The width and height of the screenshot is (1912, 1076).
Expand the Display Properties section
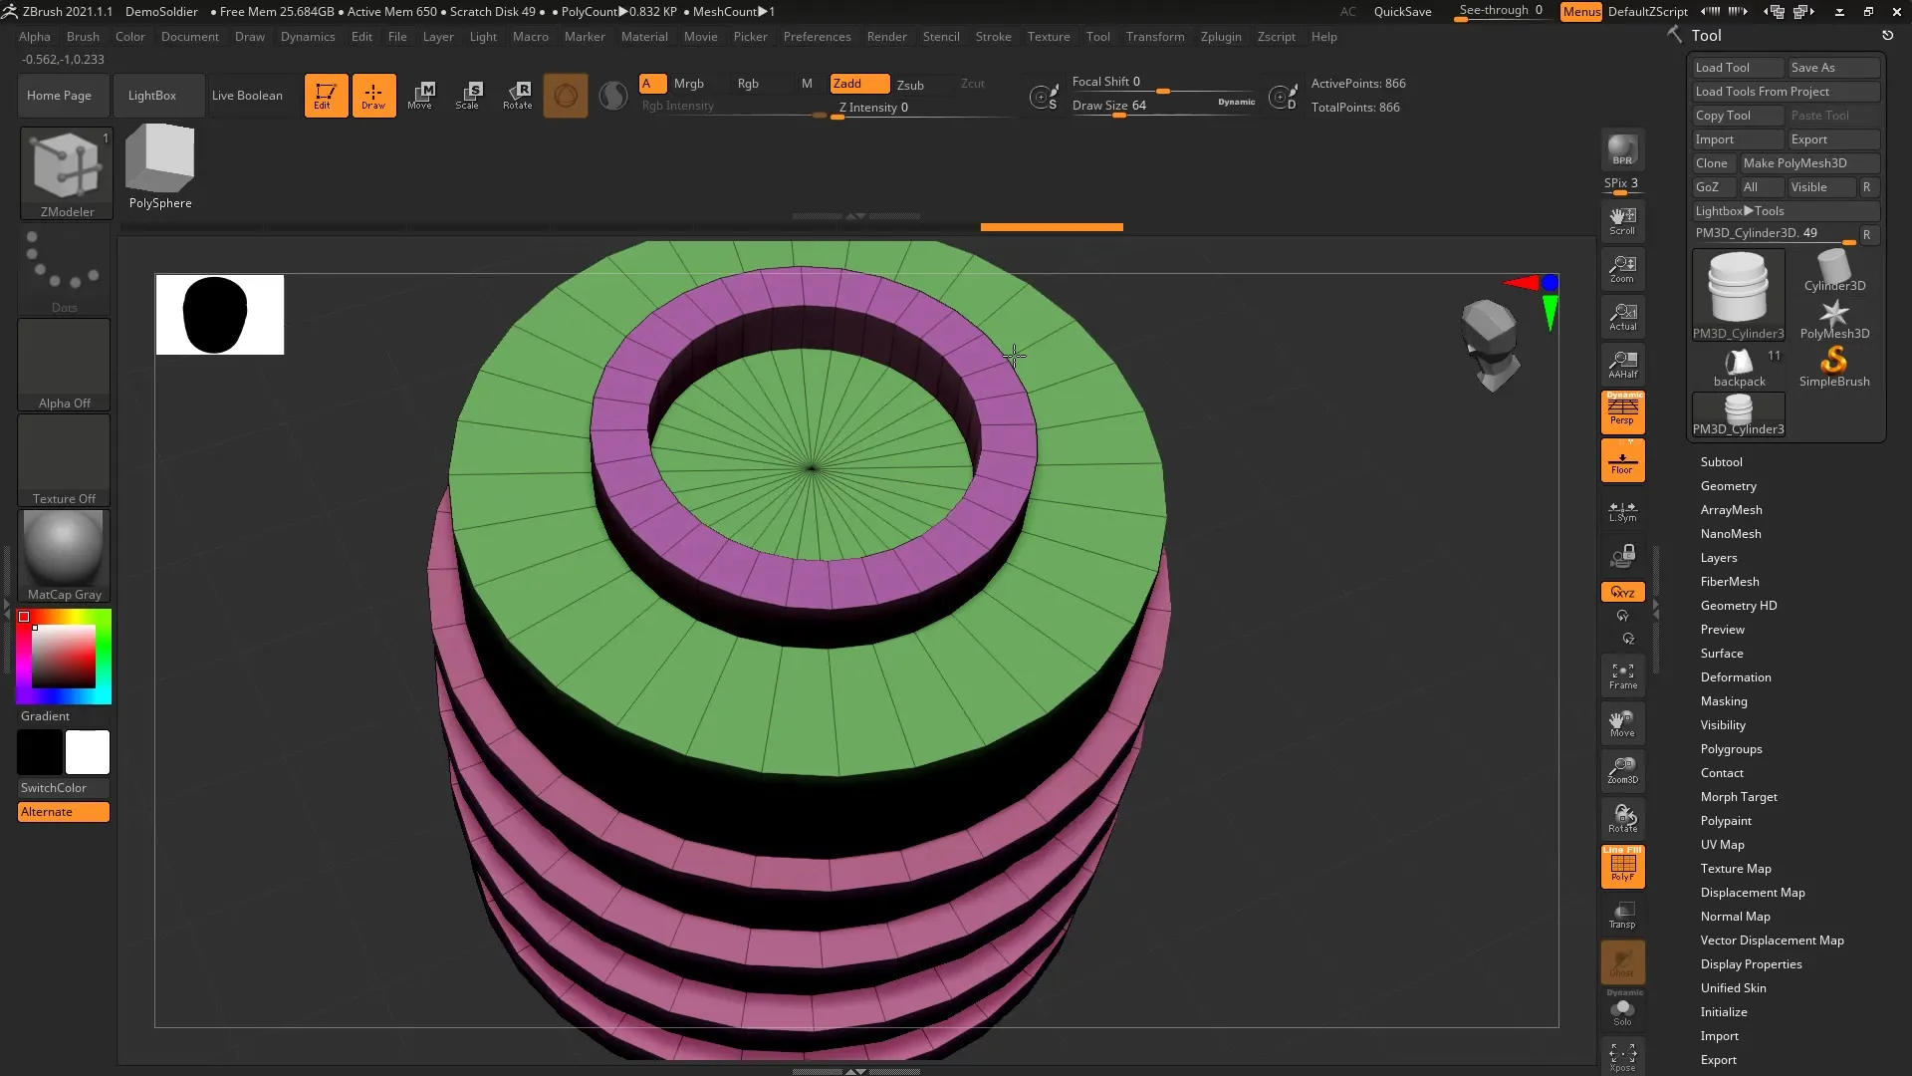[1751, 964]
